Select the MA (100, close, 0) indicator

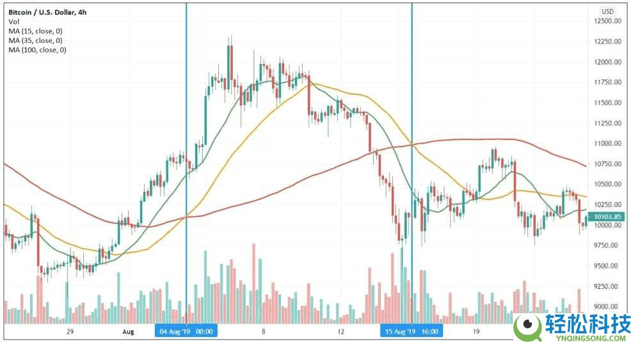(37, 50)
